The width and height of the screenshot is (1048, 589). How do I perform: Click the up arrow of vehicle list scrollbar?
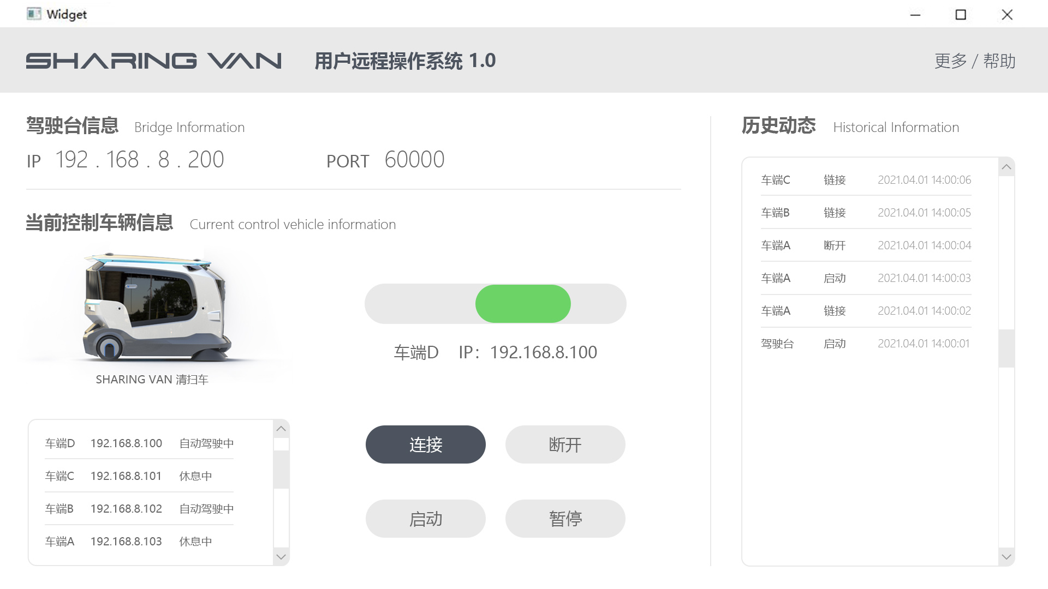pos(281,429)
